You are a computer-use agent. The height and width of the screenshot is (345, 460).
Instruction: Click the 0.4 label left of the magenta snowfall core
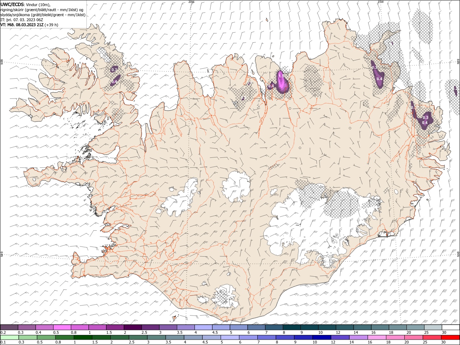(271, 86)
